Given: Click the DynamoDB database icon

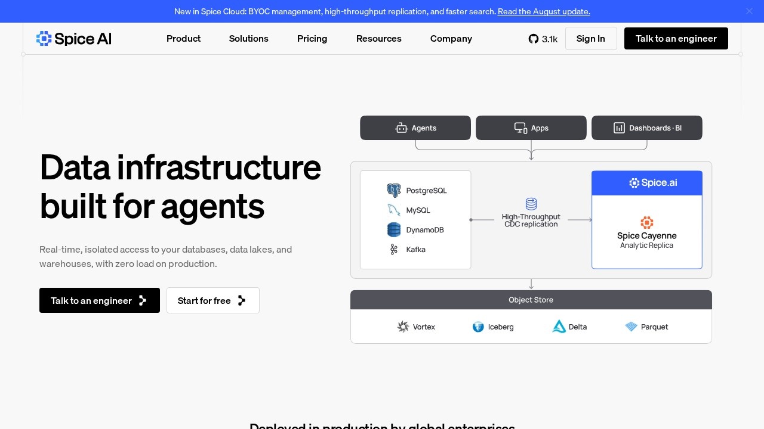Looking at the screenshot, I should point(393,230).
